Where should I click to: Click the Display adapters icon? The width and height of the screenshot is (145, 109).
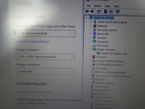click(x=94, y=49)
